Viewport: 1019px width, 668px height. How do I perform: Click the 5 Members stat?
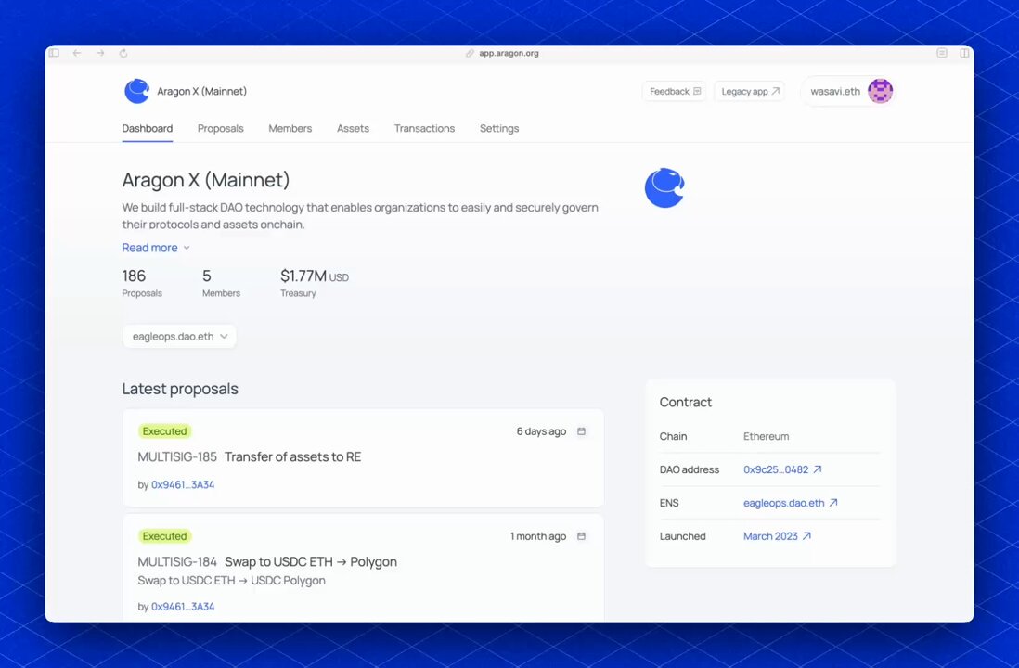[221, 283]
